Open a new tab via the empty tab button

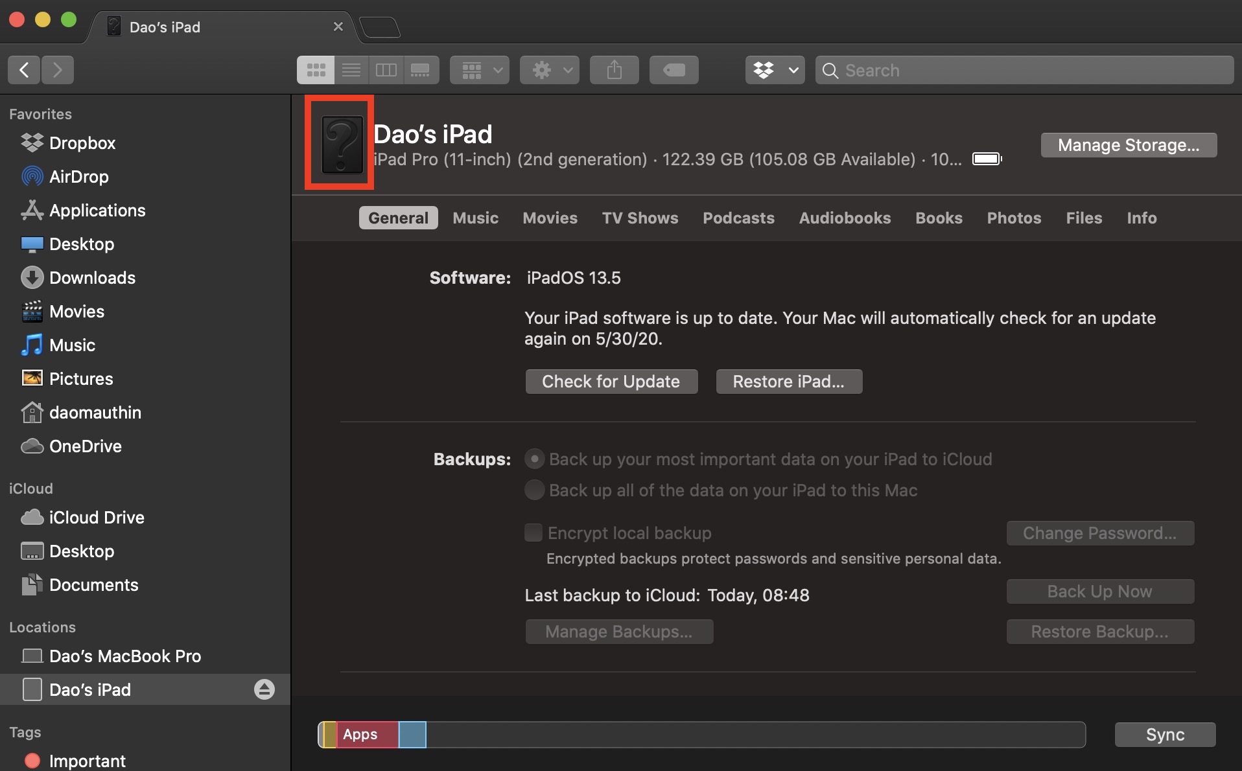tap(380, 27)
